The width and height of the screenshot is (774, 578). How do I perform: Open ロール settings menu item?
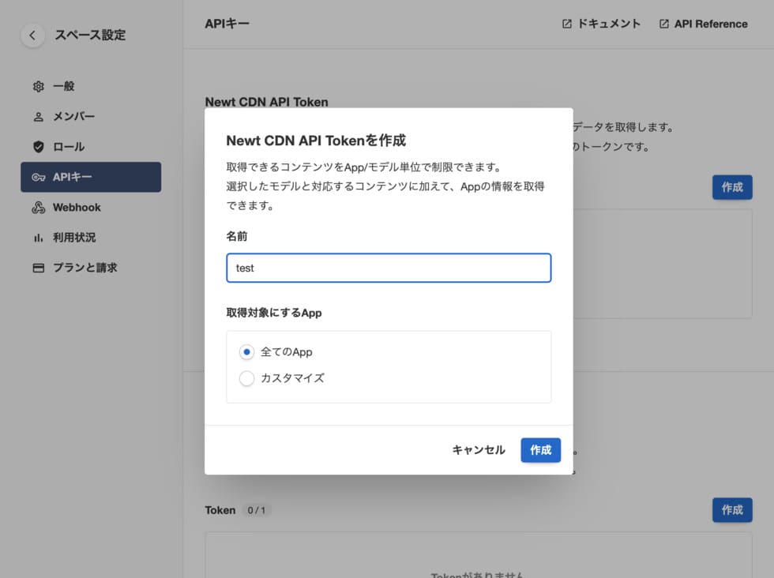coord(91,147)
